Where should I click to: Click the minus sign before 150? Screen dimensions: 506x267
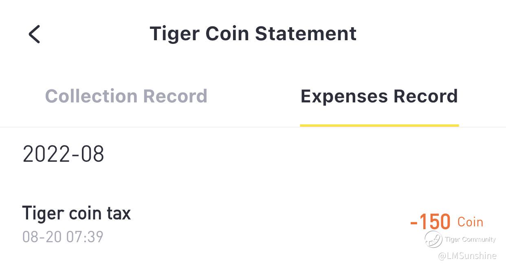tap(414, 223)
